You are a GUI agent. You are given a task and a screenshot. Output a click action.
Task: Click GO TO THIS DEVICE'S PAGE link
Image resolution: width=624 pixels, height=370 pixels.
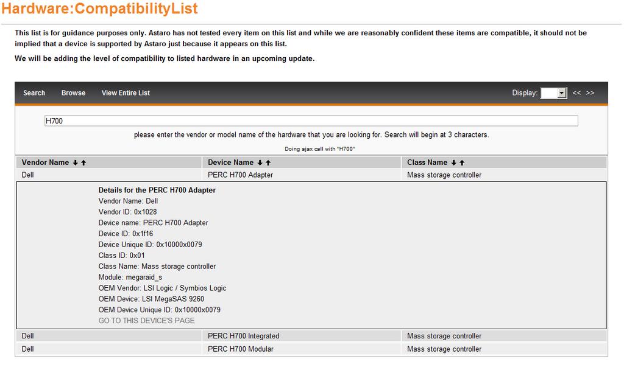pyautogui.click(x=147, y=321)
